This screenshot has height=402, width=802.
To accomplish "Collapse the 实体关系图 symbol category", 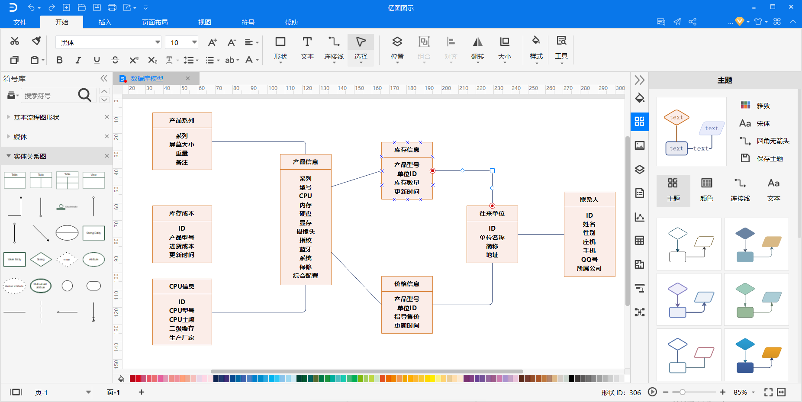I will (x=8, y=156).
